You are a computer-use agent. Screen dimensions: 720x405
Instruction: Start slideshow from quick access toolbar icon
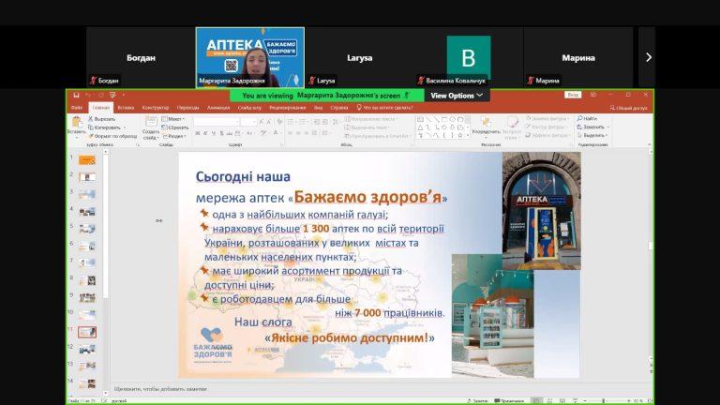tap(112, 95)
